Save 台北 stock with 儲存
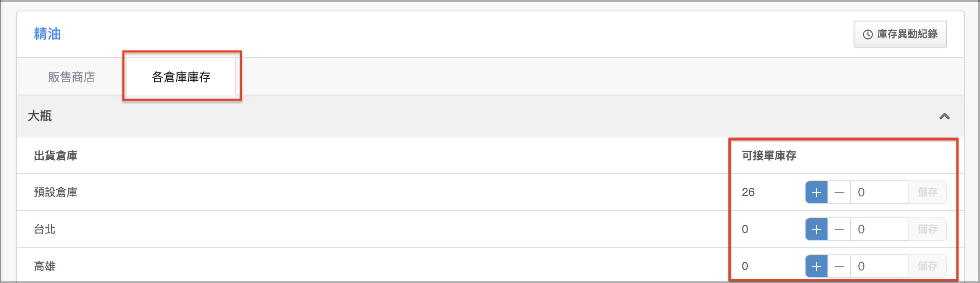This screenshot has height=283, width=980. click(927, 230)
